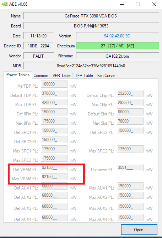Click the NVIDIA logo in the title bar
The width and height of the screenshot is (162, 238).
[5, 4]
